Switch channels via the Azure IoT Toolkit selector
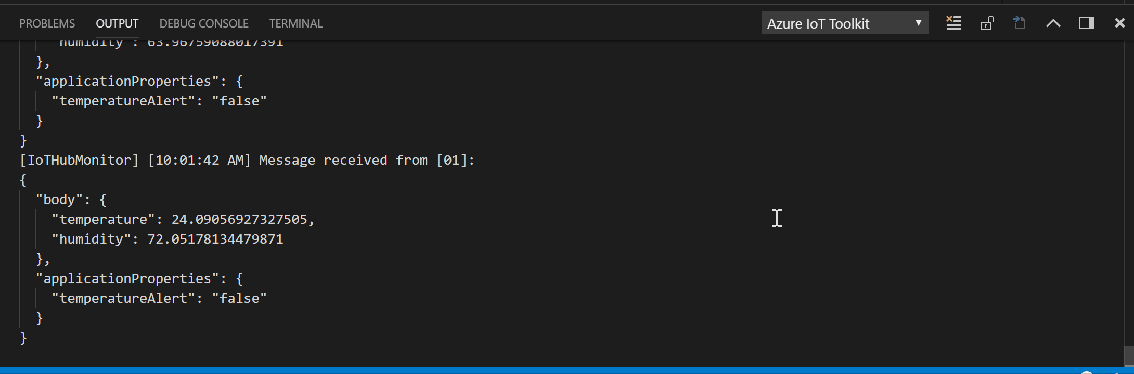Viewport: 1134px width, 374px height. (844, 23)
